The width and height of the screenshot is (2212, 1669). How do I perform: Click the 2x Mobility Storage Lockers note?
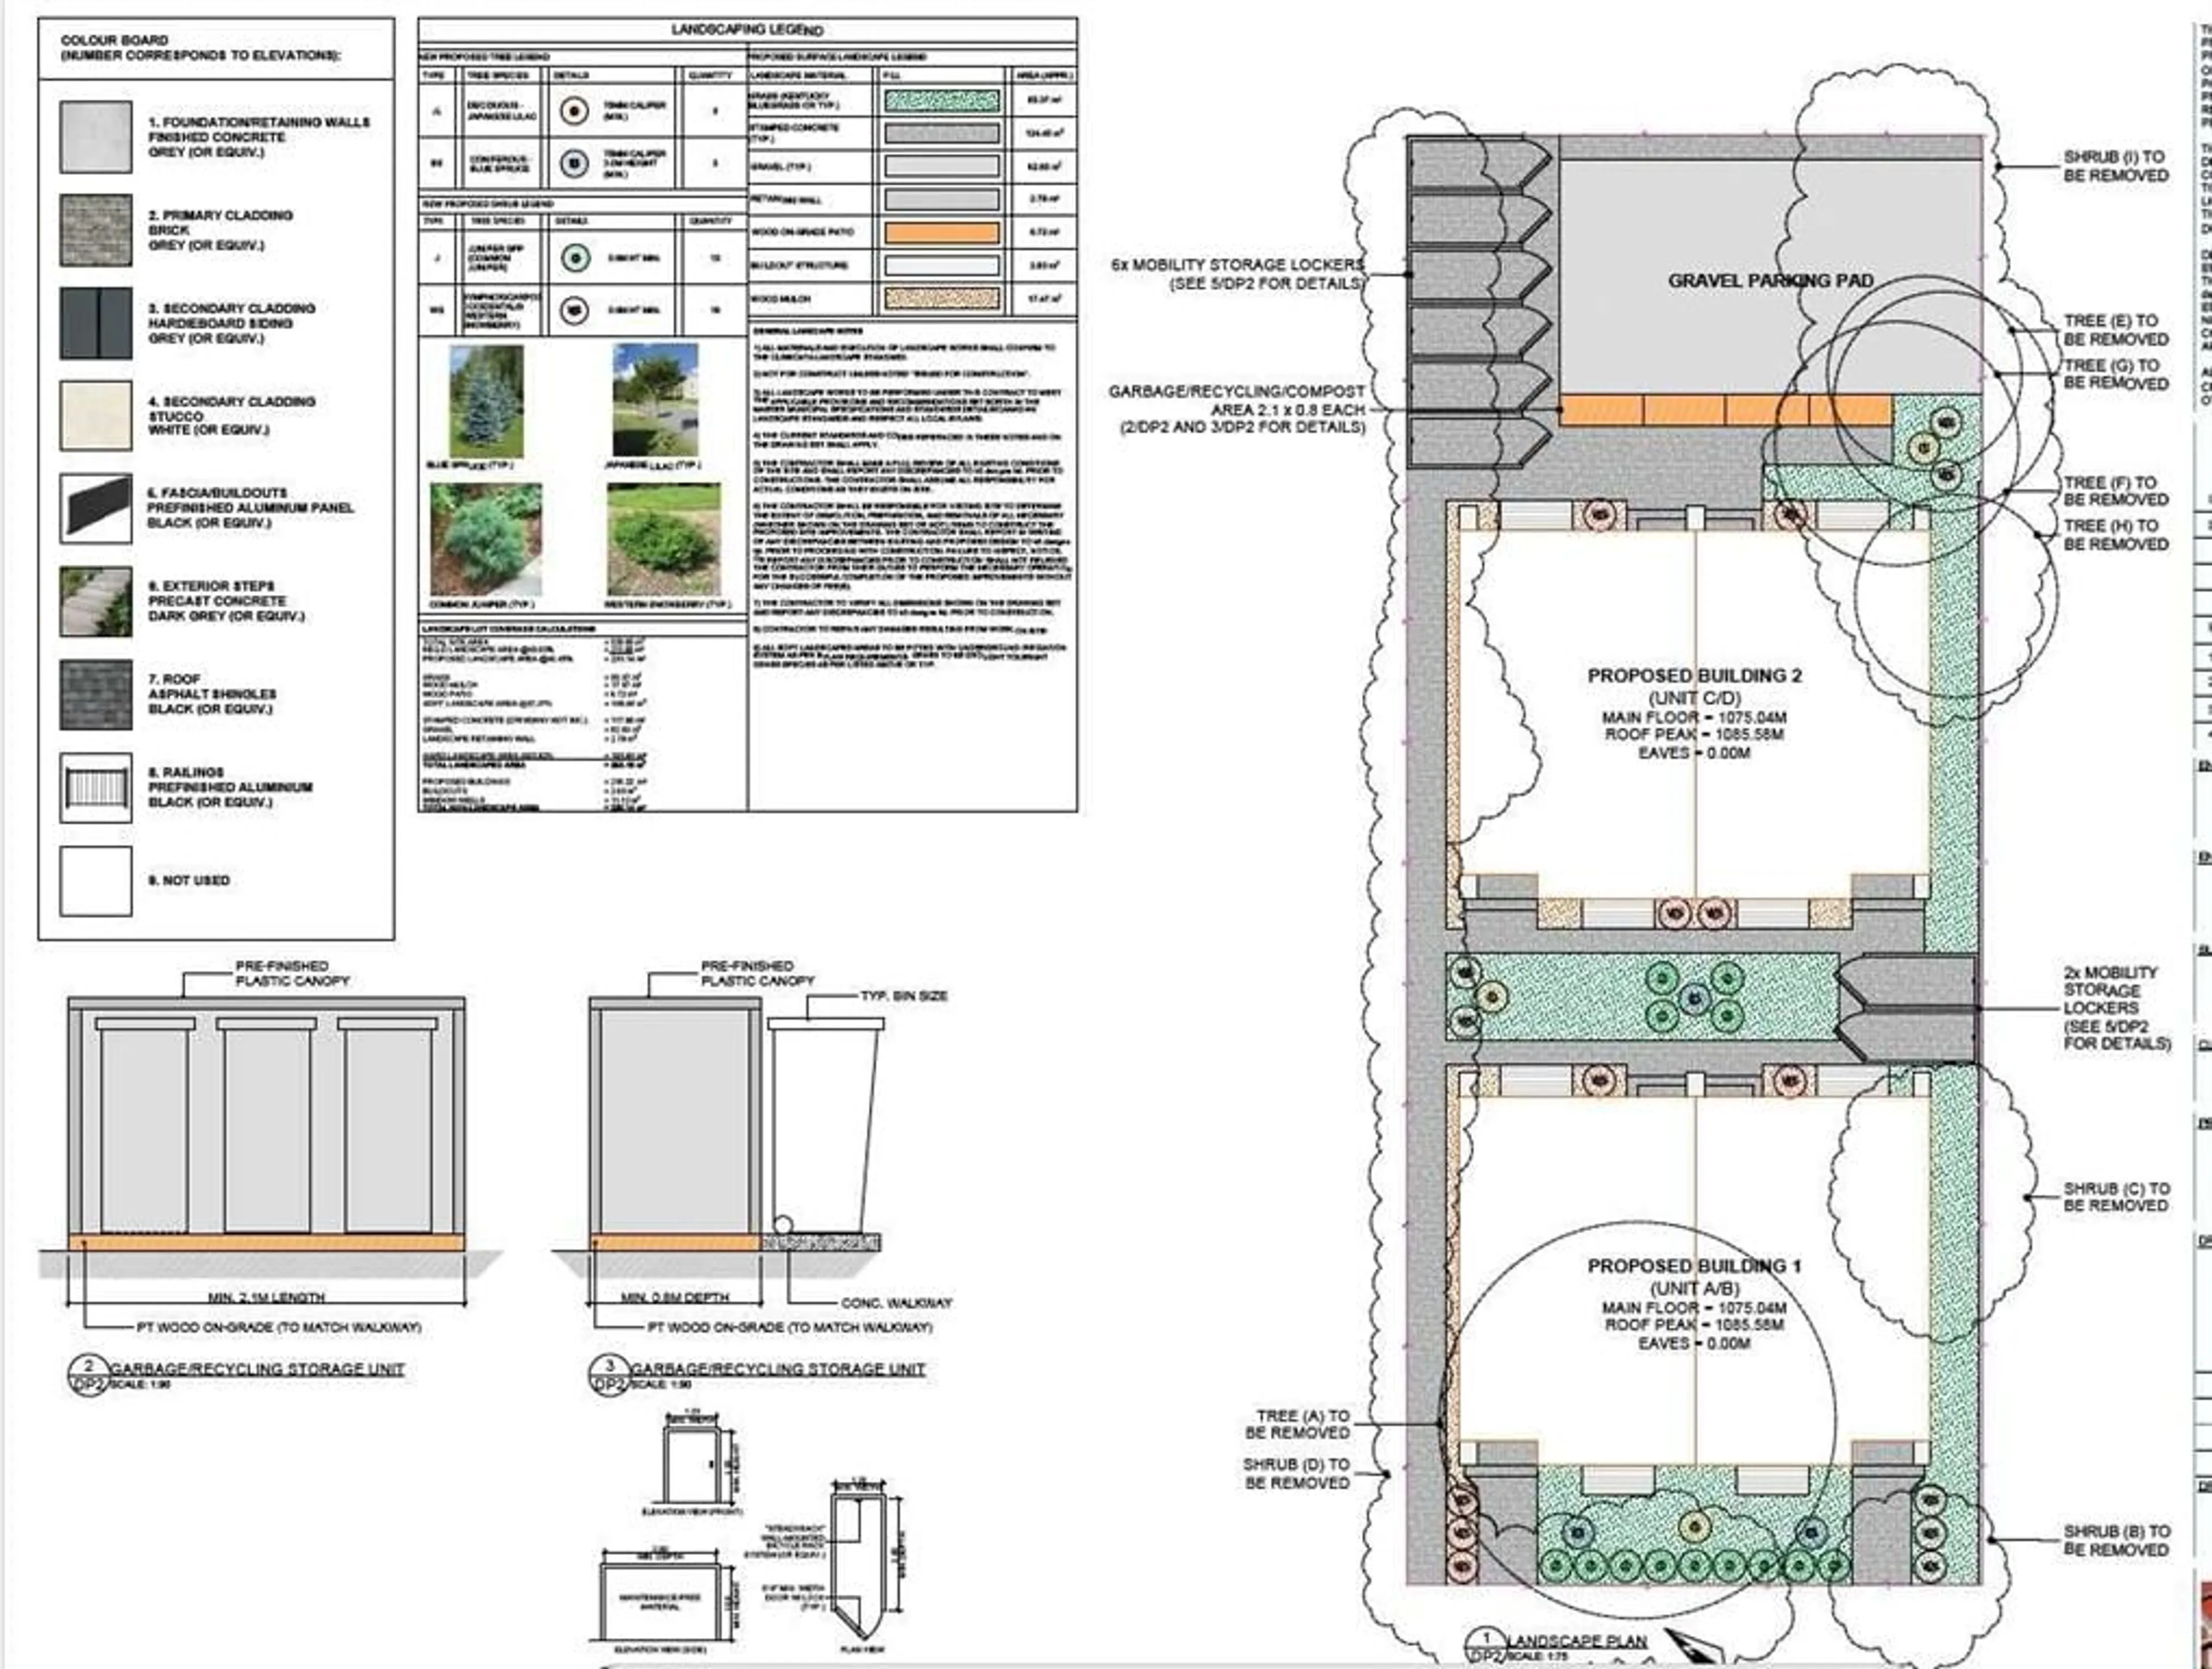click(x=2118, y=1008)
